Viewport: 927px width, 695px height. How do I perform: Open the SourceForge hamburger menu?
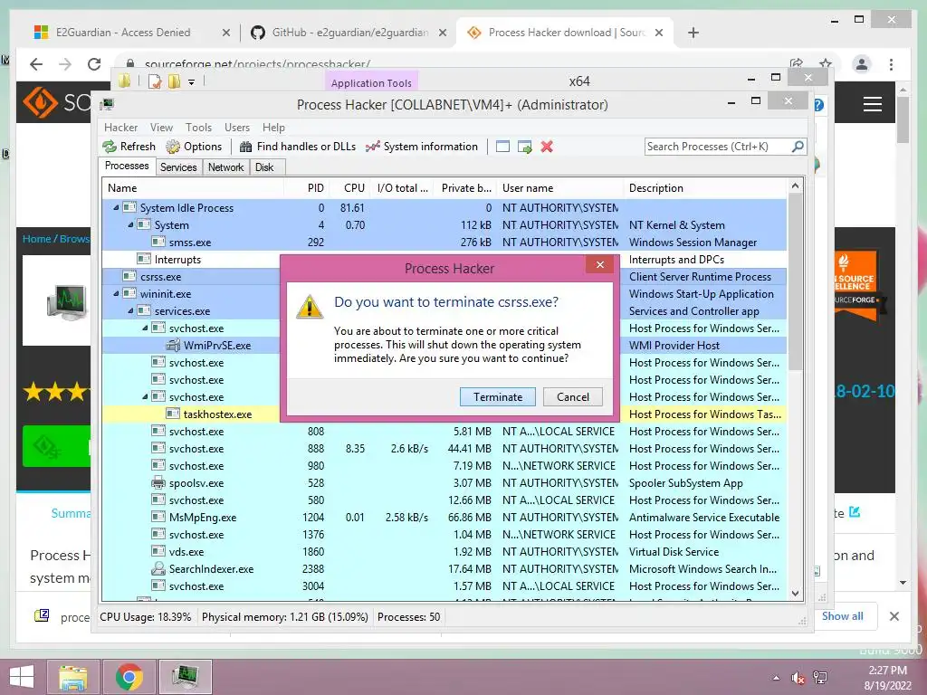[873, 105]
